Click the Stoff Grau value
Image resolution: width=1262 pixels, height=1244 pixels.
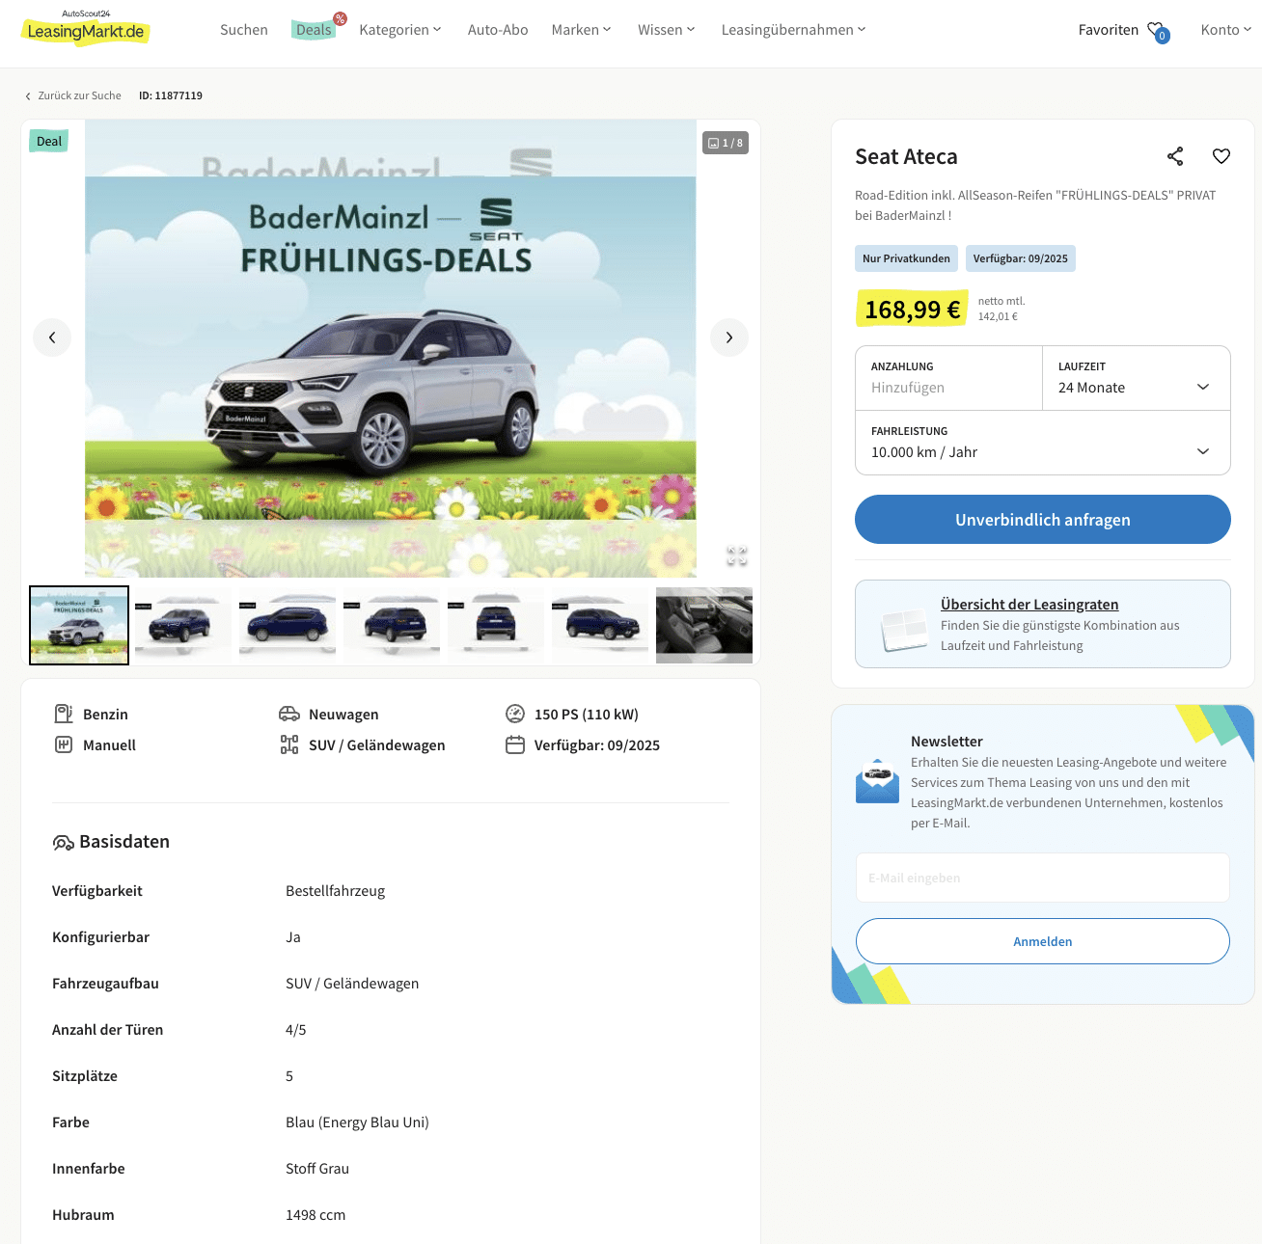click(317, 1169)
